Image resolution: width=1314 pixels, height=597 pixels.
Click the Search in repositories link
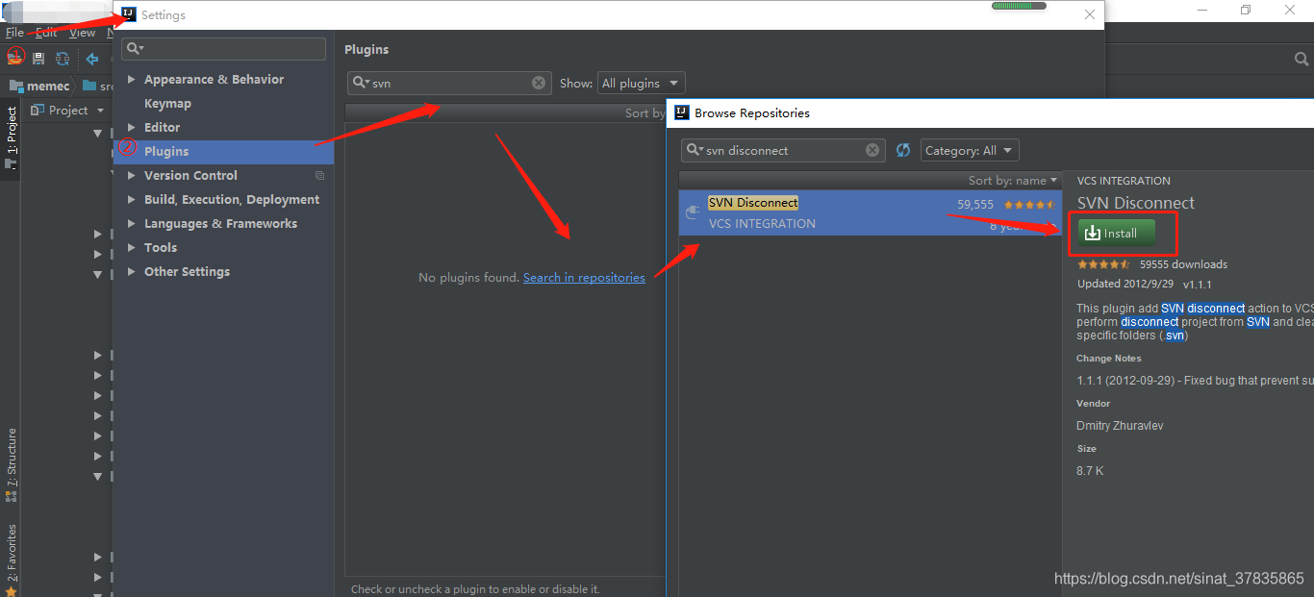[584, 277]
